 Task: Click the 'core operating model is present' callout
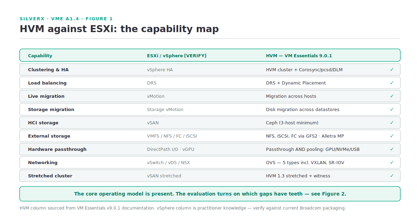[210, 194]
